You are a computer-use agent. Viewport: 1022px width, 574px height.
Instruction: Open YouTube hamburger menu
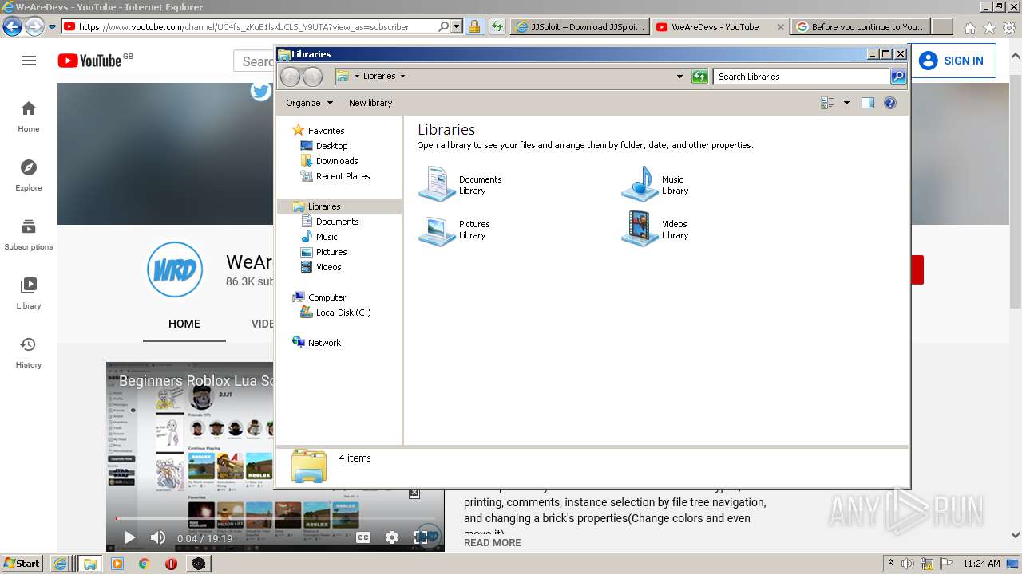pos(29,61)
